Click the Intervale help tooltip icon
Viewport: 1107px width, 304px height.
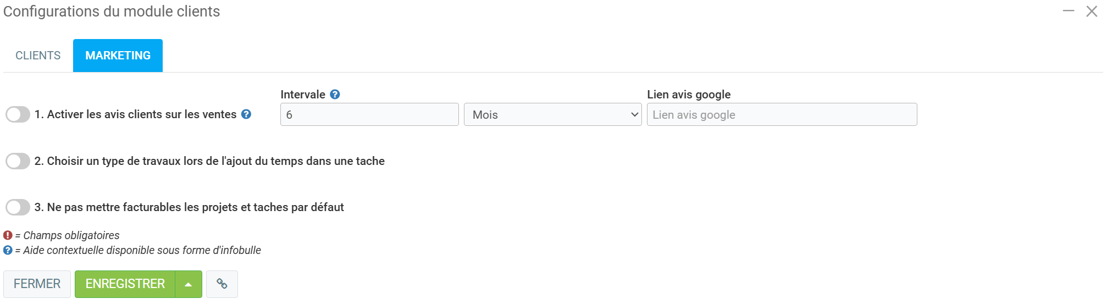pyautogui.click(x=335, y=95)
